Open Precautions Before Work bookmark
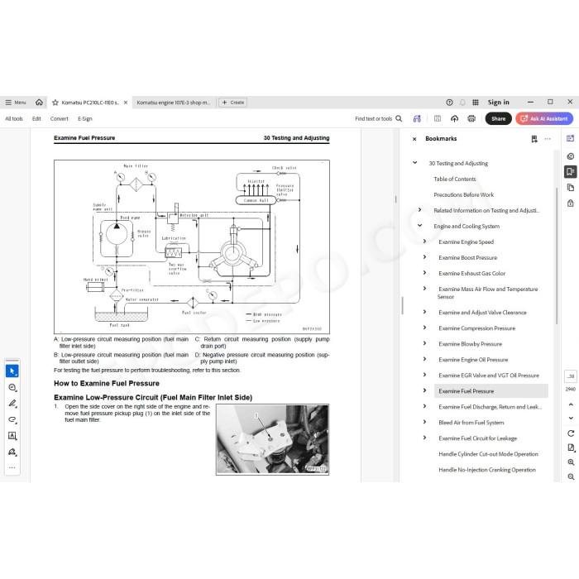Image resolution: width=579 pixels, height=579 pixels. (463, 194)
